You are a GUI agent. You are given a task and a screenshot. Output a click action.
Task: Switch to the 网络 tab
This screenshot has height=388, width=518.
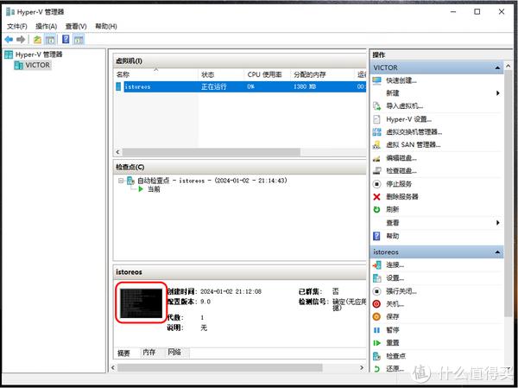click(174, 353)
